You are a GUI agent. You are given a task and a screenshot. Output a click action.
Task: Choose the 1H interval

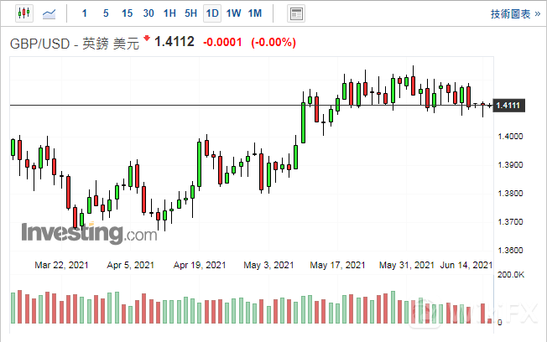(x=169, y=13)
